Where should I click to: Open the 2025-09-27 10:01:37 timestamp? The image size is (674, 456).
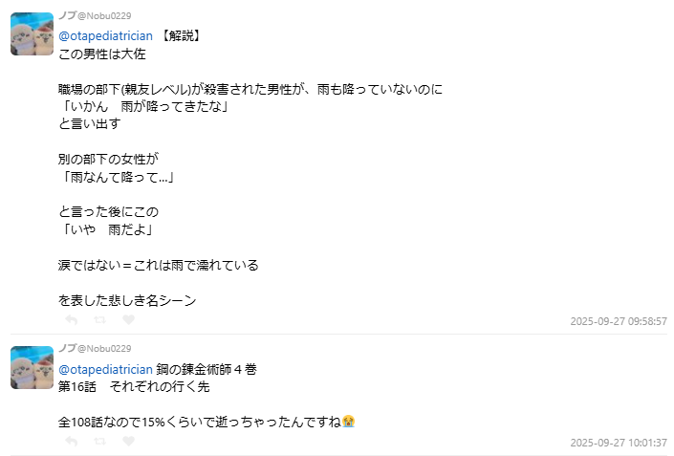618,443
